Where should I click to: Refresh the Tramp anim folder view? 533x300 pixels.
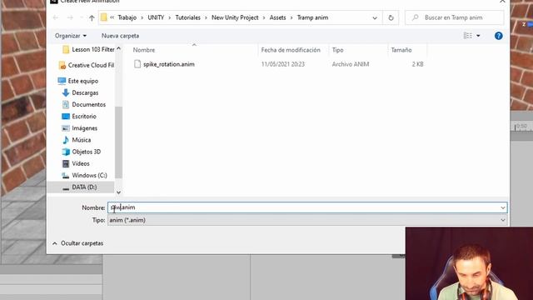coord(391,17)
